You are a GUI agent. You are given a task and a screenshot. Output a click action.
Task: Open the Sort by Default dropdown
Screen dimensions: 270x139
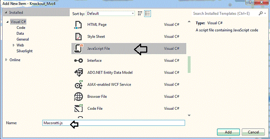tap(110, 13)
